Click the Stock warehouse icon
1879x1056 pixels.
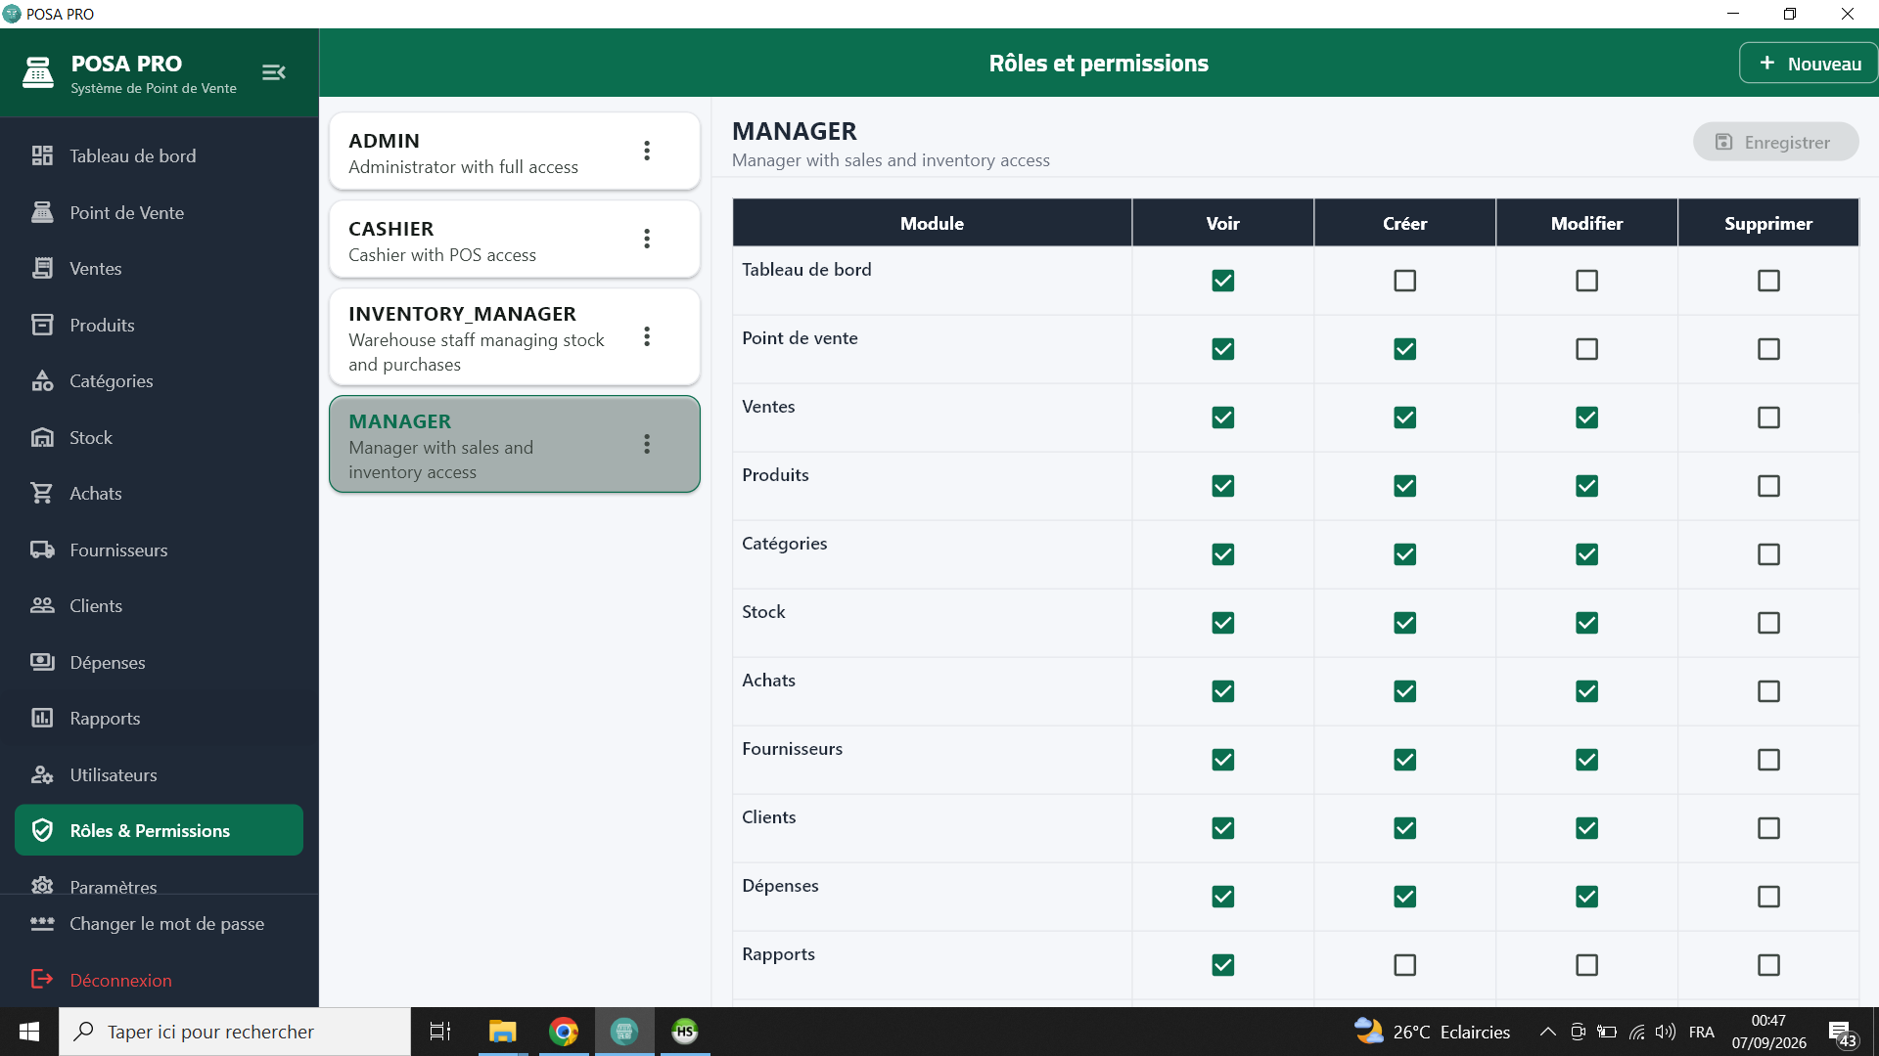click(42, 437)
